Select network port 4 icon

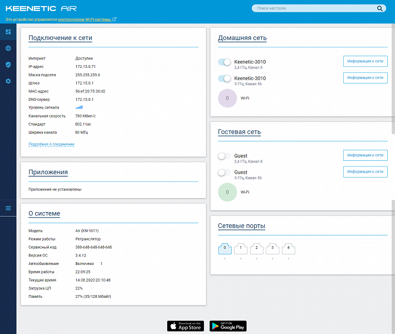click(x=288, y=249)
